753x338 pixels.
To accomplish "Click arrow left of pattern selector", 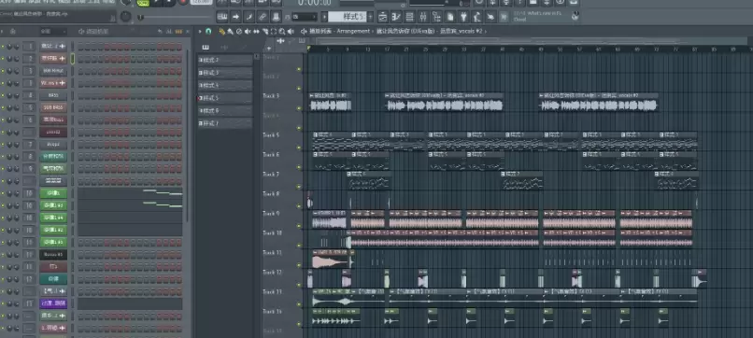I will pyautogui.click(x=324, y=17).
